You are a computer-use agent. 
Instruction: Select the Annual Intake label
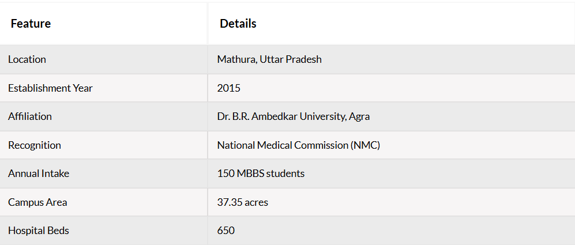[x=39, y=174]
